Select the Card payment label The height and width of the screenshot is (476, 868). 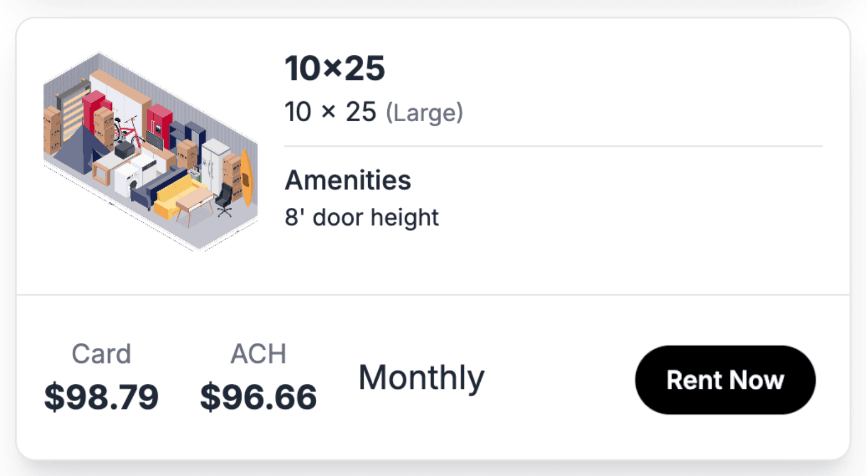(x=101, y=354)
